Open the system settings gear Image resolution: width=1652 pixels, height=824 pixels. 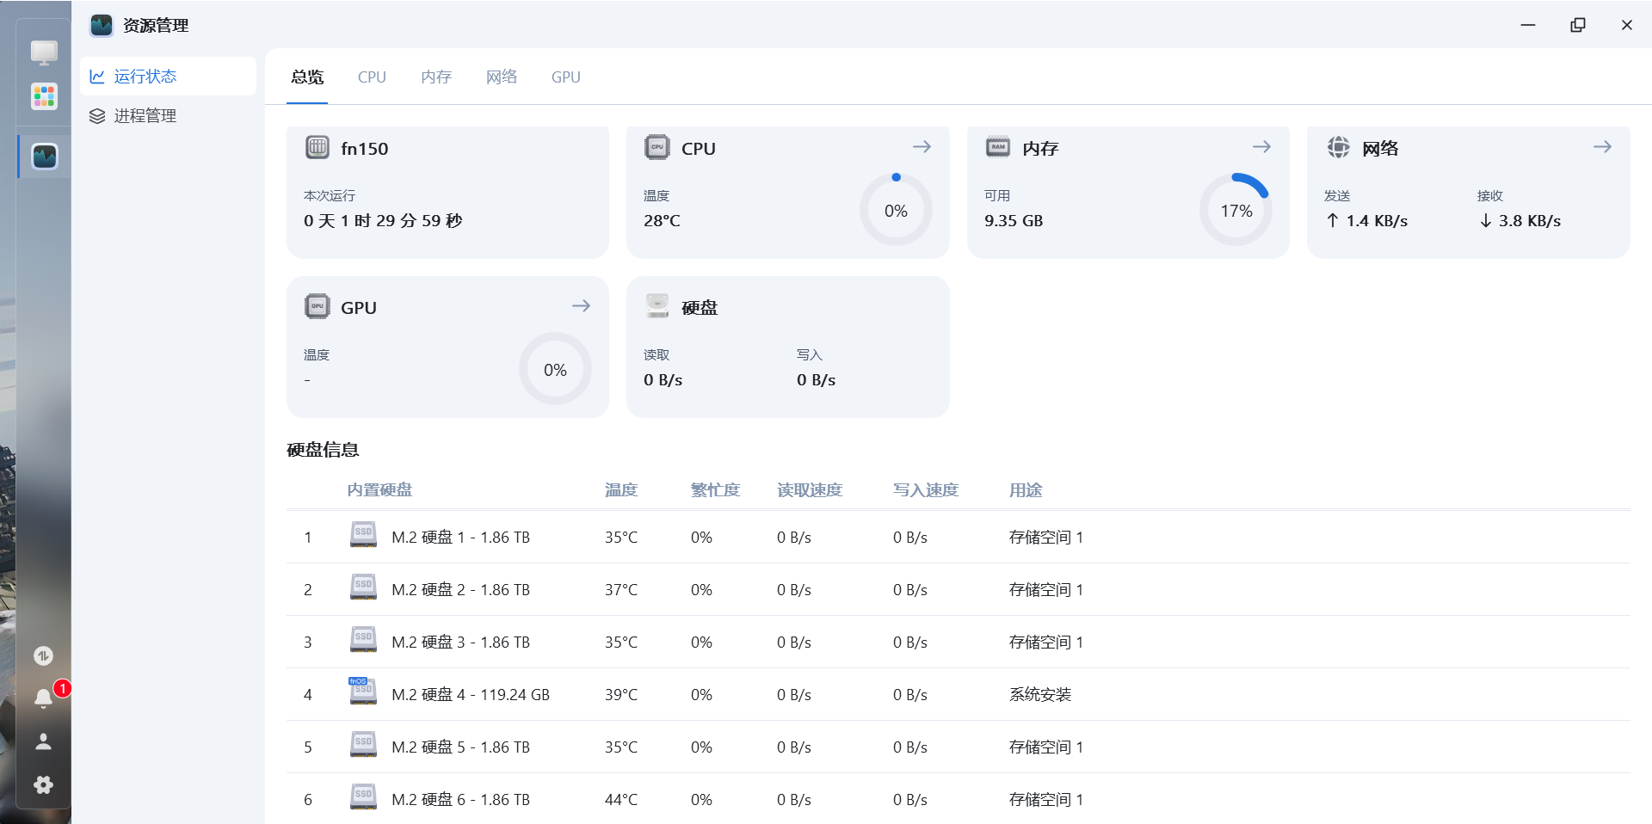click(44, 784)
